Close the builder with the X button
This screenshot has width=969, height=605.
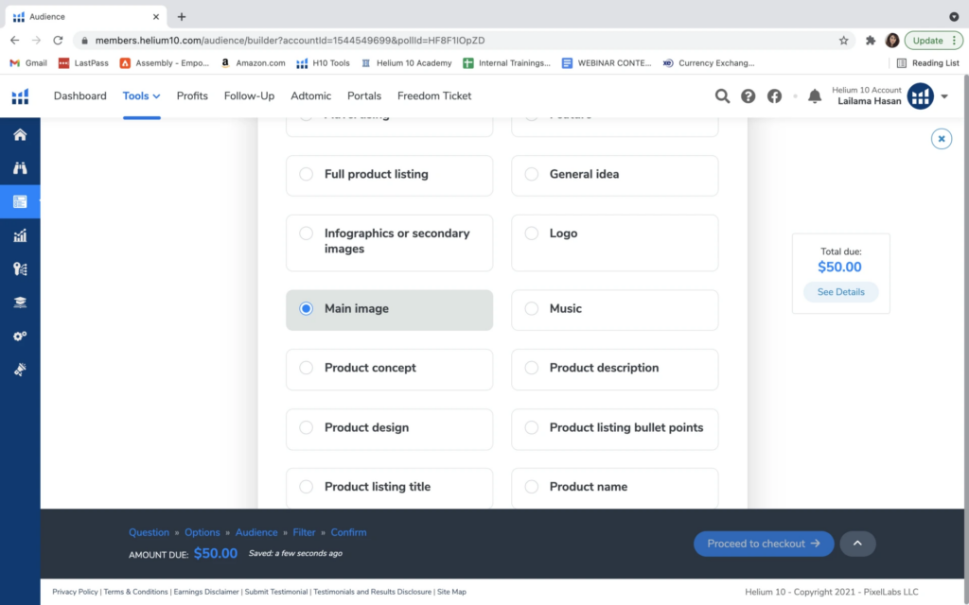pos(942,139)
